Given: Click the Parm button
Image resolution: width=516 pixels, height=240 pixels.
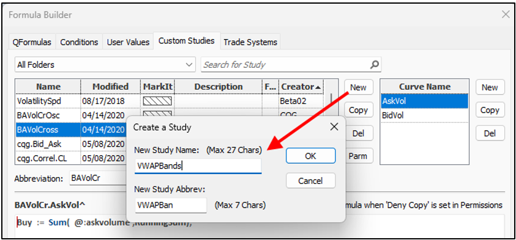Looking at the screenshot, I should [x=358, y=156].
